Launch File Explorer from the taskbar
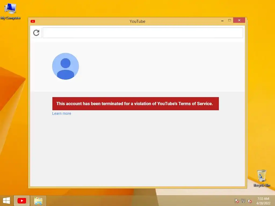Image resolution: width=275 pixels, height=206 pixels. pyautogui.click(x=38, y=201)
